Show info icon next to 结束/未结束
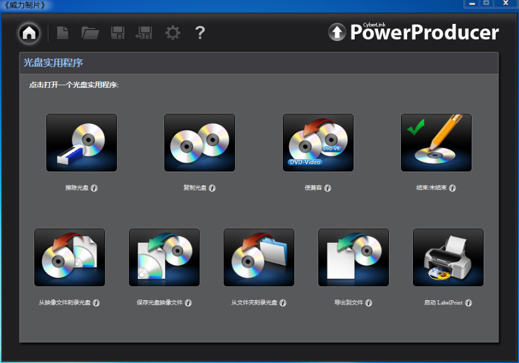 coord(452,188)
